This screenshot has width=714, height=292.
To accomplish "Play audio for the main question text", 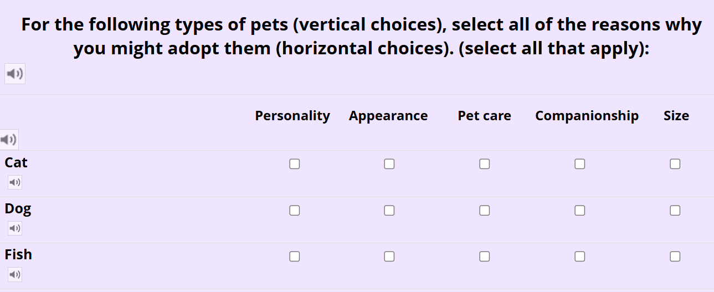I will 15,74.
